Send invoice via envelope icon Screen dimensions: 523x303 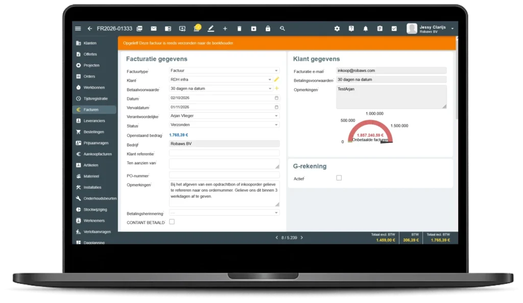pyautogui.click(x=153, y=29)
